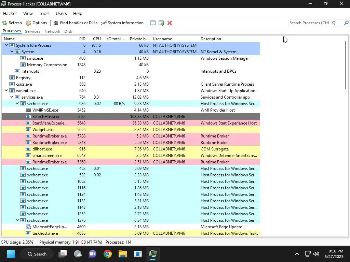Sort by I/O total column

[x=115, y=39]
